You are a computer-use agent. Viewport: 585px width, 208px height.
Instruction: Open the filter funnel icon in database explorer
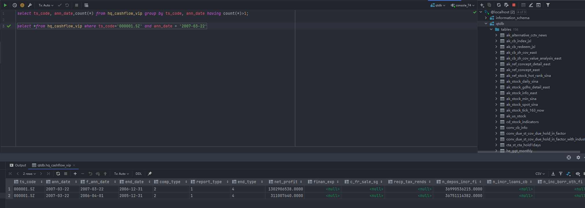[x=548, y=5]
